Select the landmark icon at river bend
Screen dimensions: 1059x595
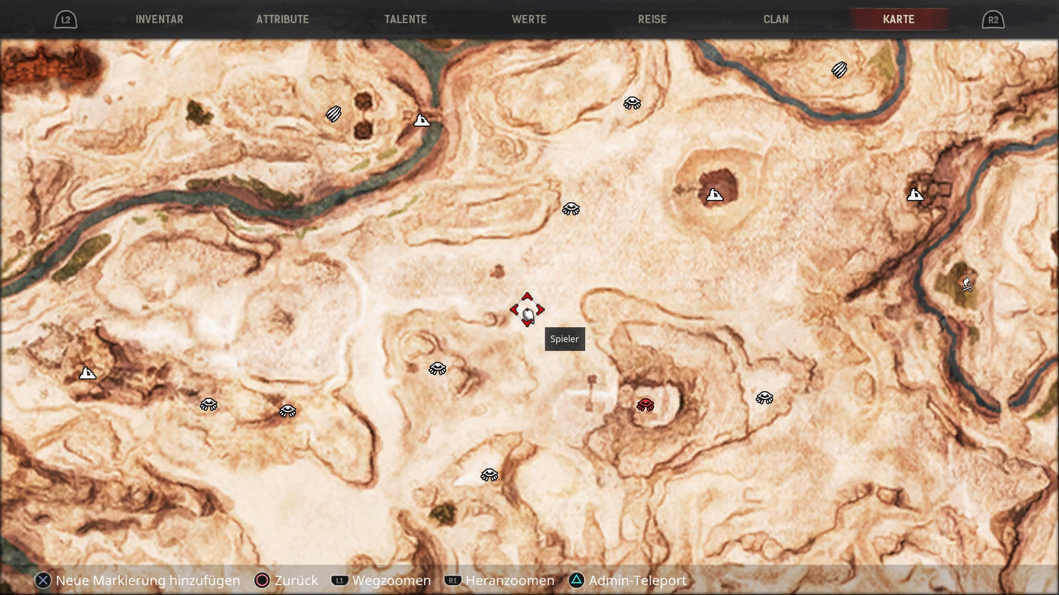click(422, 120)
